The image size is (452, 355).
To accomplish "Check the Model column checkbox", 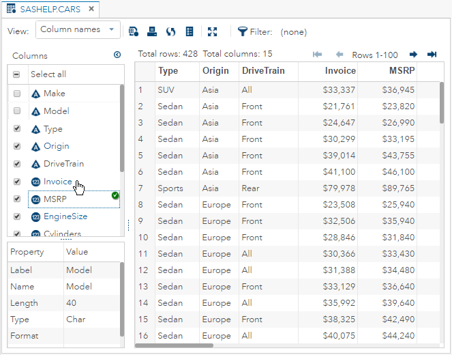I will click(x=17, y=111).
